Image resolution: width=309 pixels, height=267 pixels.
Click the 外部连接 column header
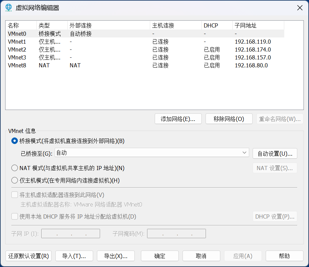click(x=109, y=25)
